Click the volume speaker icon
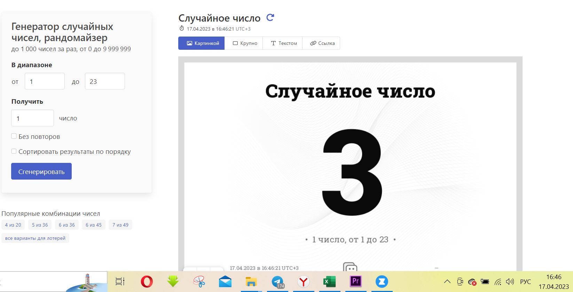573x292 pixels. pyautogui.click(x=510, y=282)
